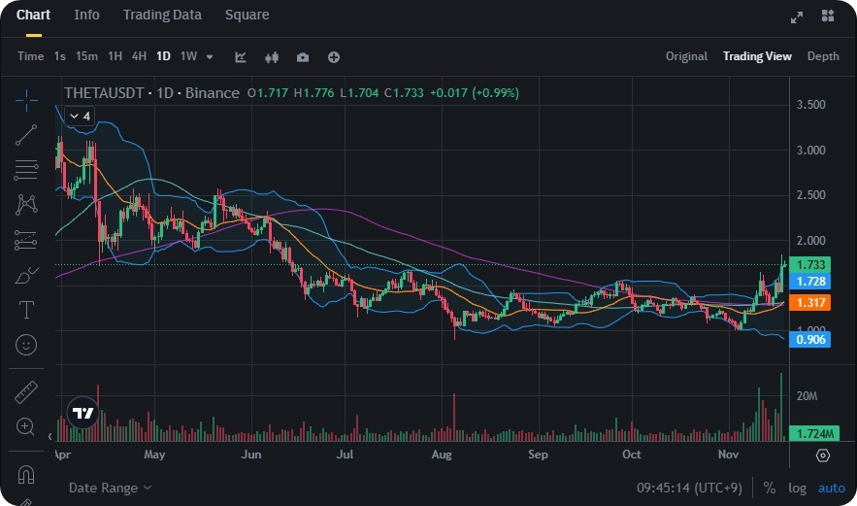Toggle the magnet snap mode
Screen dimensions: 857x506
[26, 474]
